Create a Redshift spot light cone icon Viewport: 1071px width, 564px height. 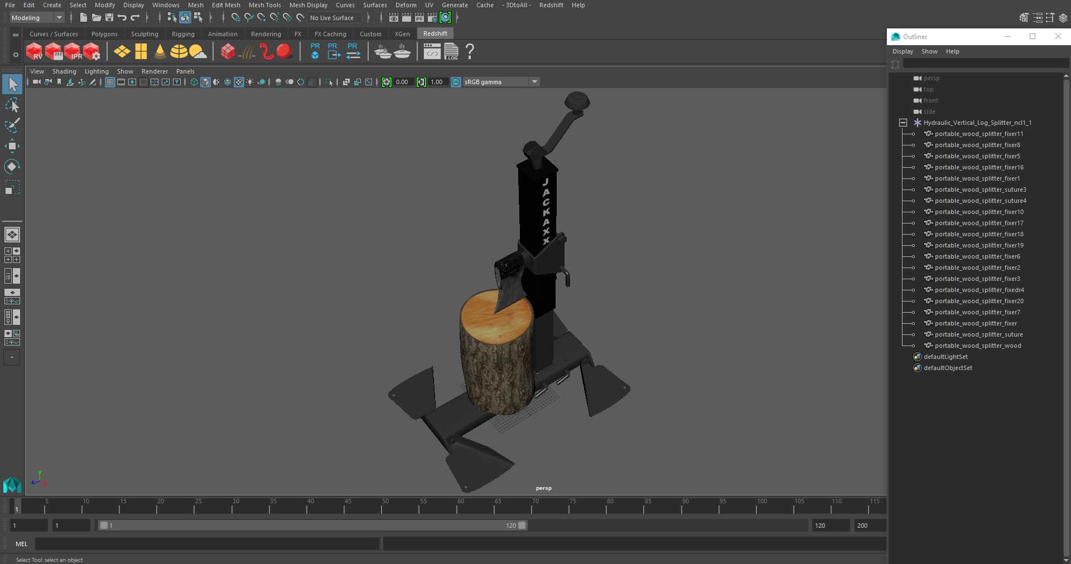click(160, 51)
